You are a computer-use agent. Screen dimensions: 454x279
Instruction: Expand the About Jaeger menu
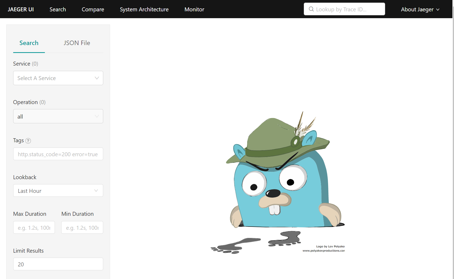[420, 9]
